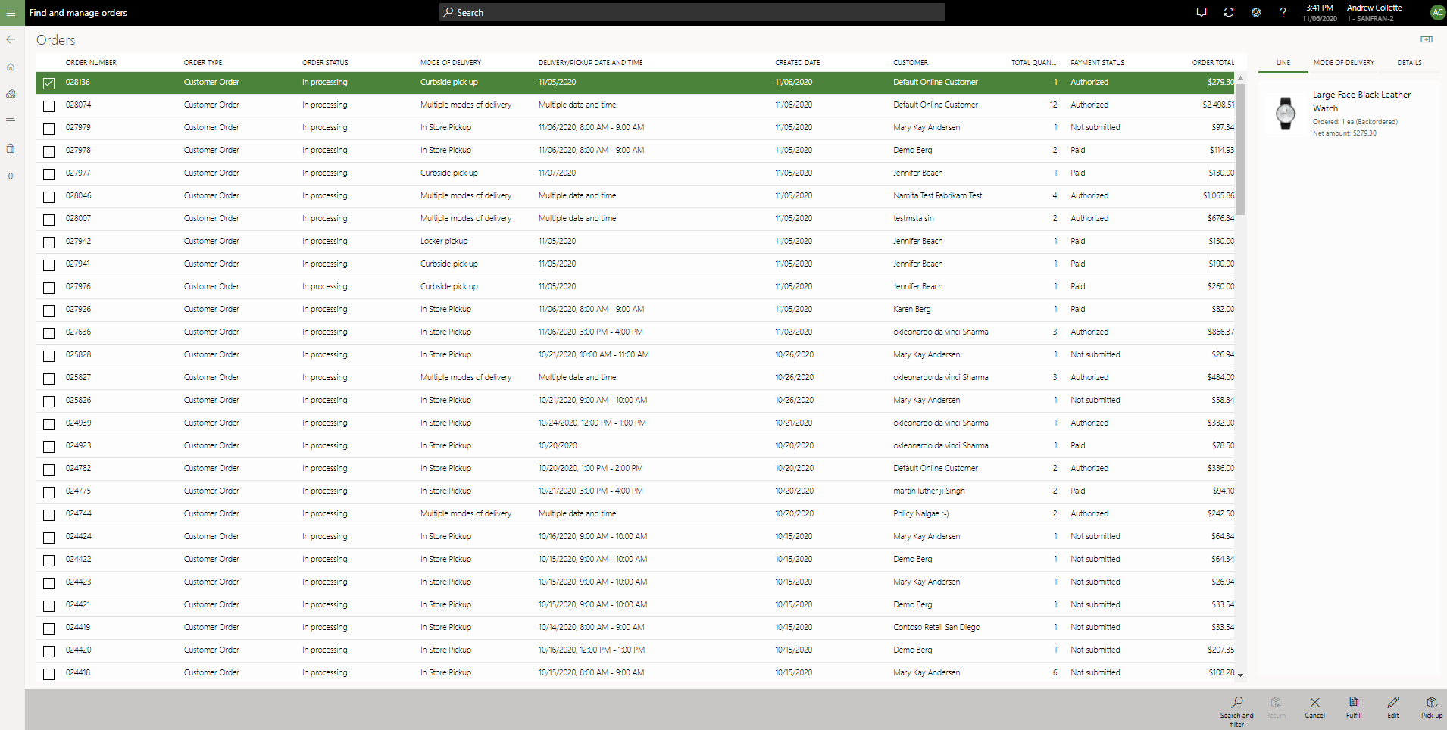Viewport: 1447px width, 730px height.
Task: Open the navigation hamburger menu
Action: (11, 12)
